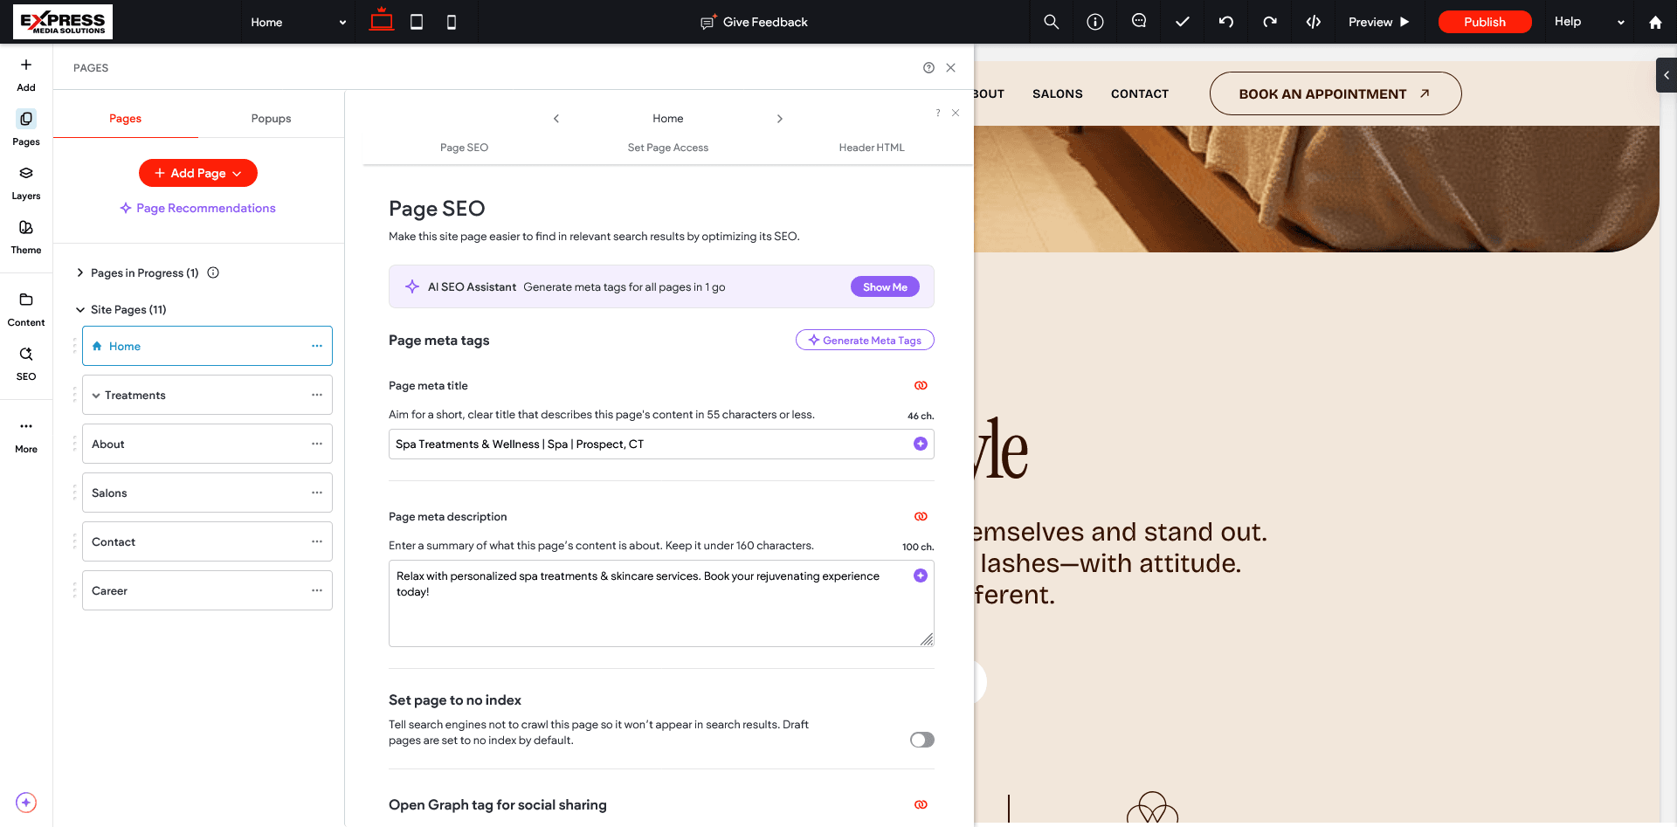The height and width of the screenshot is (827, 1677).
Task: Switch to tablet view icon
Action: pos(417,22)
